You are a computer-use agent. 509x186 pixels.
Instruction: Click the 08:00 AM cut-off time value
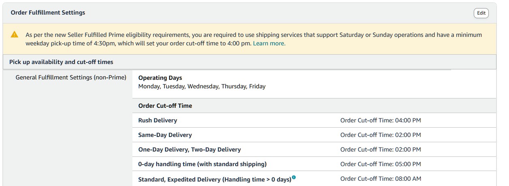381,179
